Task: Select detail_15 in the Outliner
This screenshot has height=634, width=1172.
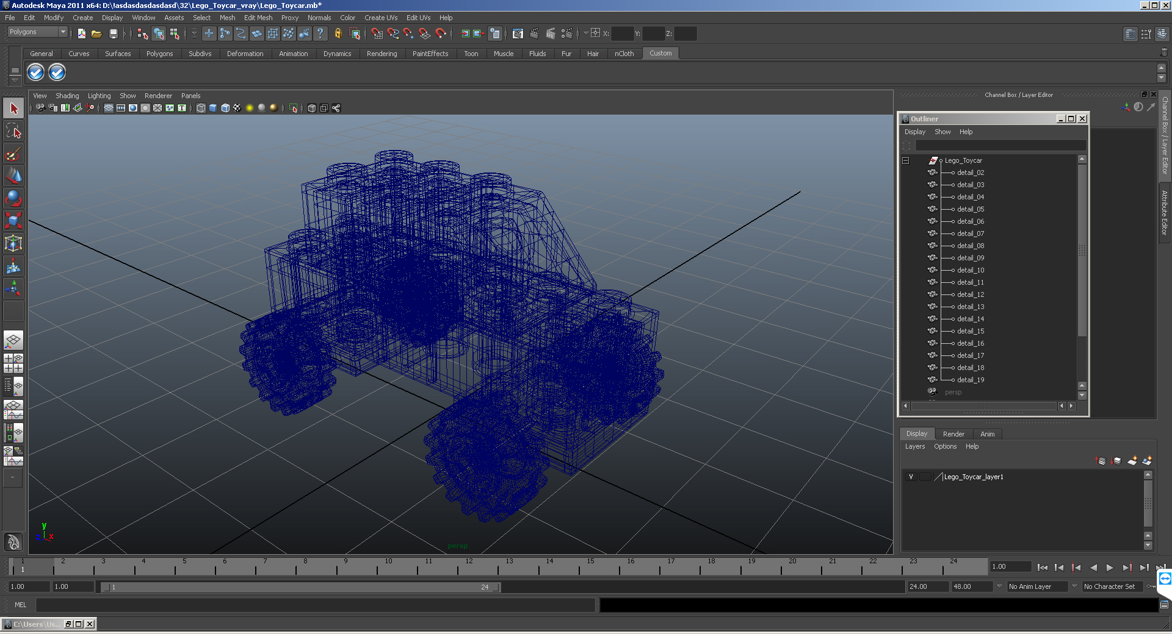Action: 970,331
